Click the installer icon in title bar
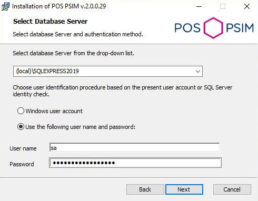Image resolution: width=258 pixels, height=201 pixels. (x=5, y=6)
